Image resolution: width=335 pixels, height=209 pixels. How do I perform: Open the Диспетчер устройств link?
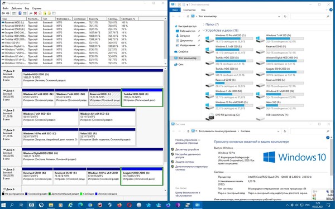click(x=187, y=149)
